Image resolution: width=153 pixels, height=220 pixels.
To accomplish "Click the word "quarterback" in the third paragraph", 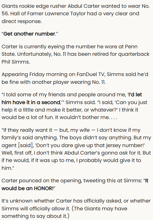I will point(134,54).
